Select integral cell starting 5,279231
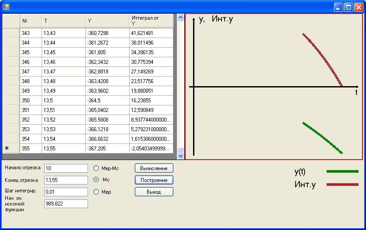Screen dimensions: 366x230 coord(151,129)
